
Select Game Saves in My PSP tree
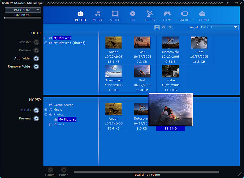coord(63,105)
